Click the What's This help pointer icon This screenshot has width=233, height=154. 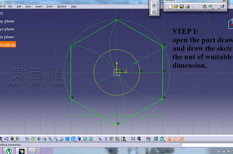point(222,7)
